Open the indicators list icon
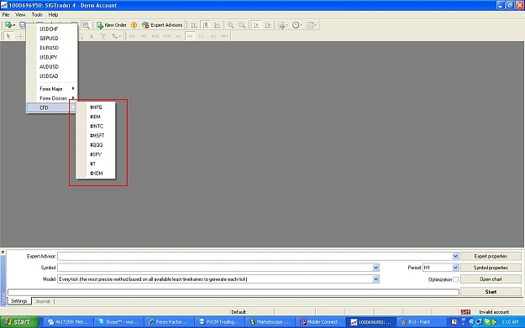 tap(282, 25)
